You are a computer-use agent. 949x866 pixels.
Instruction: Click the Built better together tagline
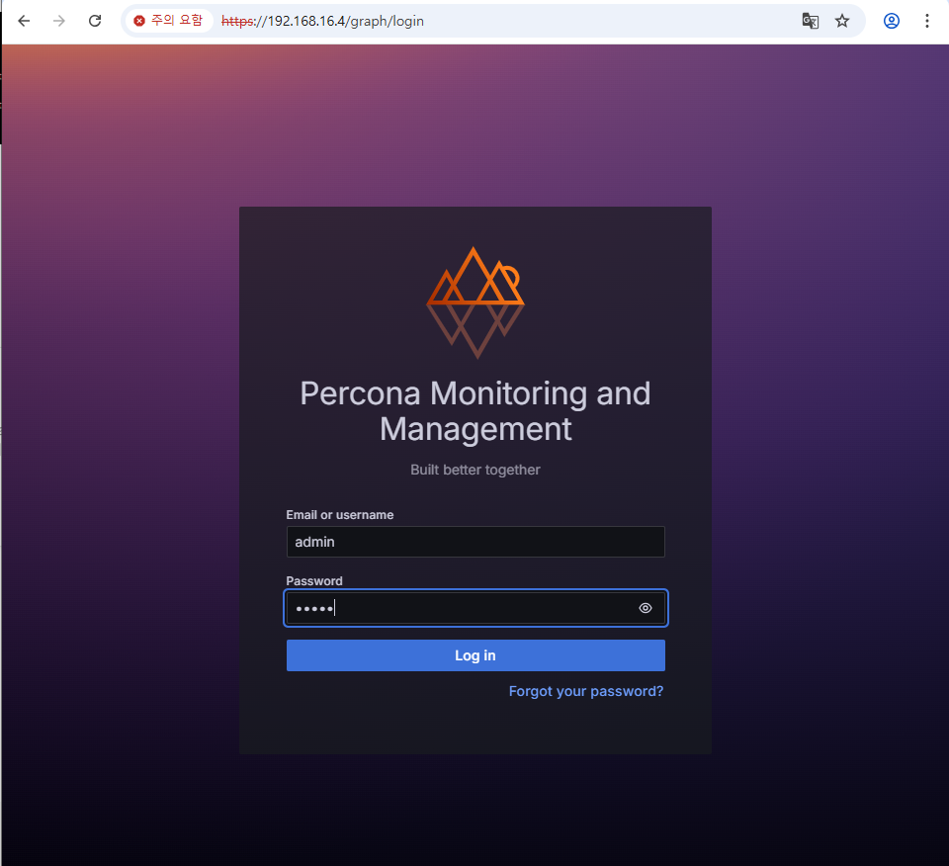[x=475, y=470]
